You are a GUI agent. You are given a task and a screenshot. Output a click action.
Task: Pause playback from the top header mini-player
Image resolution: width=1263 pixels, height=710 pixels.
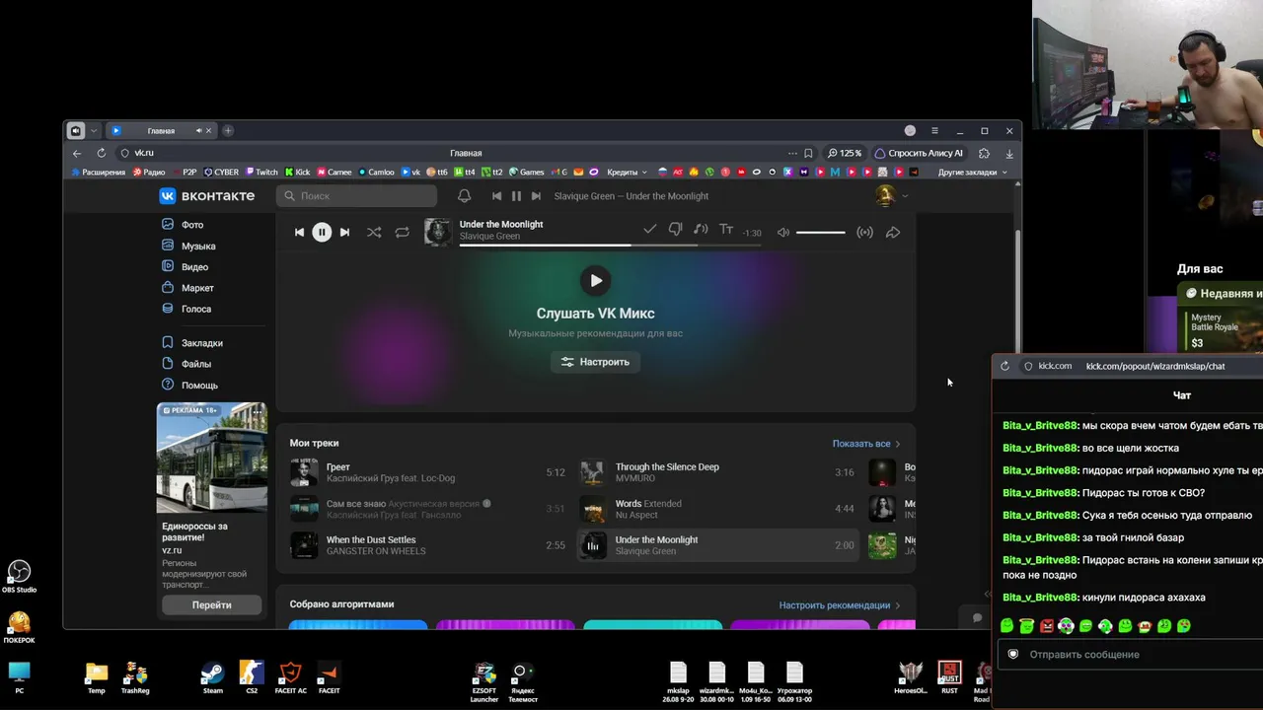516,196
